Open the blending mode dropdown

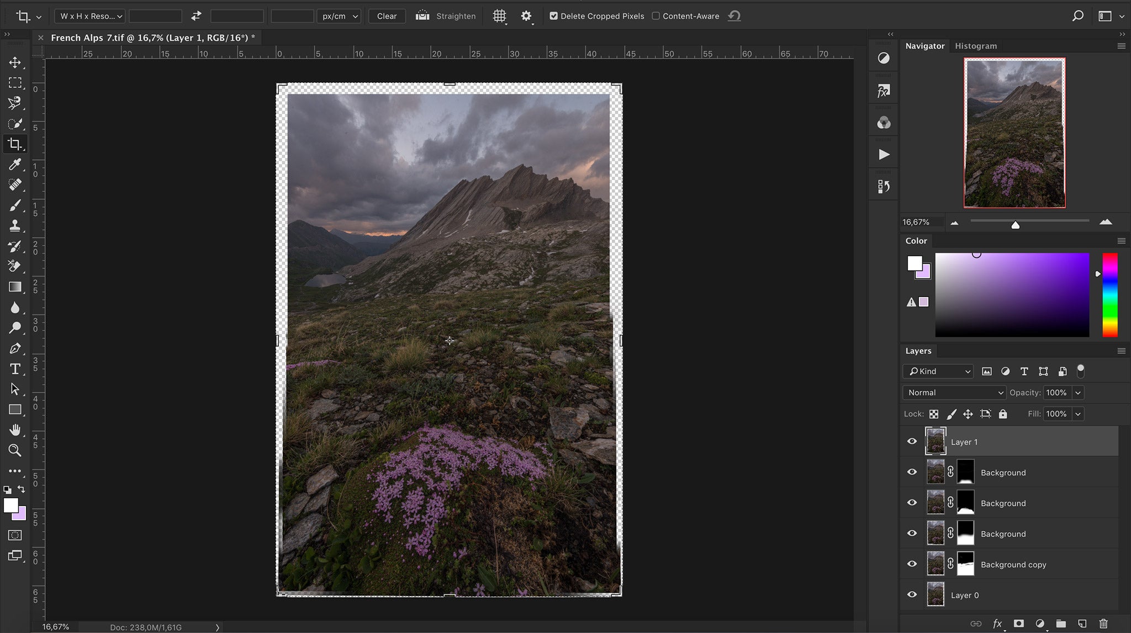point(953,392)
